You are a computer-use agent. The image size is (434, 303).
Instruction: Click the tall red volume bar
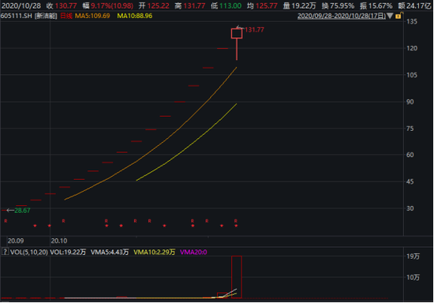pyautogui.click(x=237, y=277)
